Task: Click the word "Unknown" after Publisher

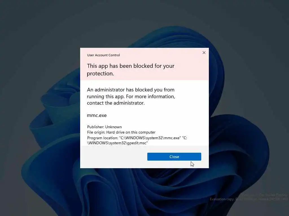Action: (x=113, y=127)
